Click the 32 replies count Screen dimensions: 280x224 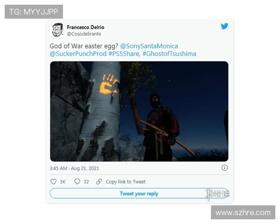86,182
